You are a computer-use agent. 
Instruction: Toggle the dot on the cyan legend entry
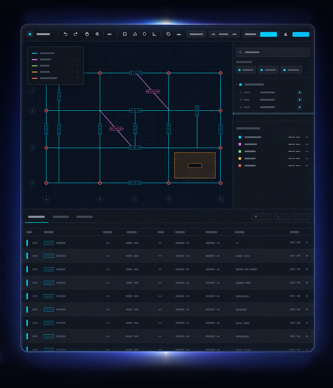[78, 53]
